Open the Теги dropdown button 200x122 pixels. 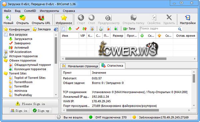point(129,29)
